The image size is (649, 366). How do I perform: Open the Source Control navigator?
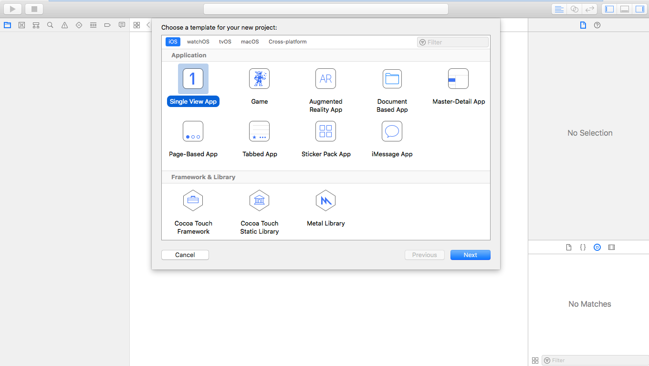21,25
